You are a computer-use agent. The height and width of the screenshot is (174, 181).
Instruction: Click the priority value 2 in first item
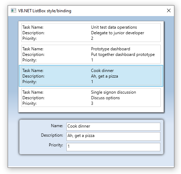point(92,38)
